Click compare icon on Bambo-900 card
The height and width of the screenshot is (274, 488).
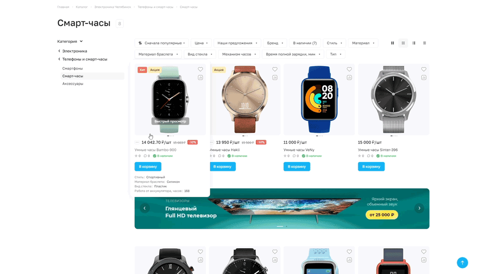(x=200, y=77)
